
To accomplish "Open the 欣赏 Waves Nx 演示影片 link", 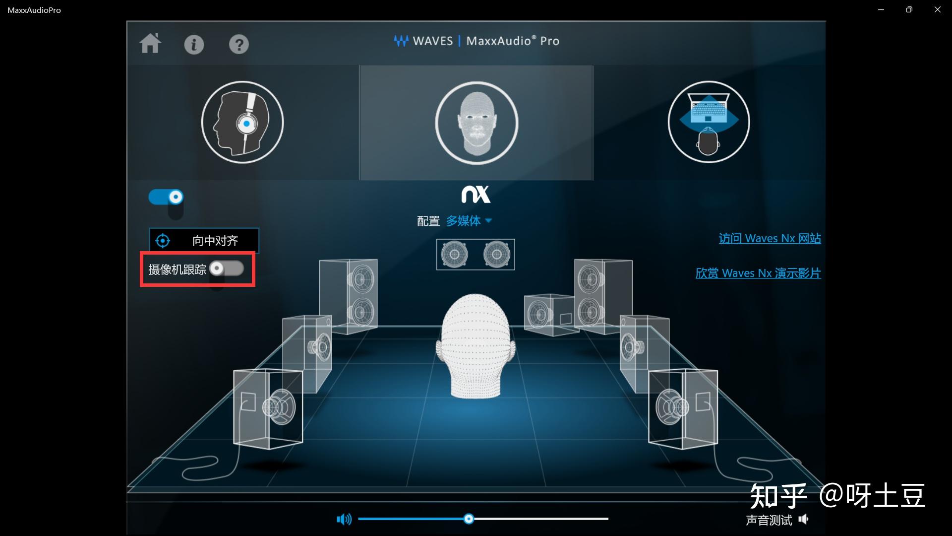I will [758, 273].
